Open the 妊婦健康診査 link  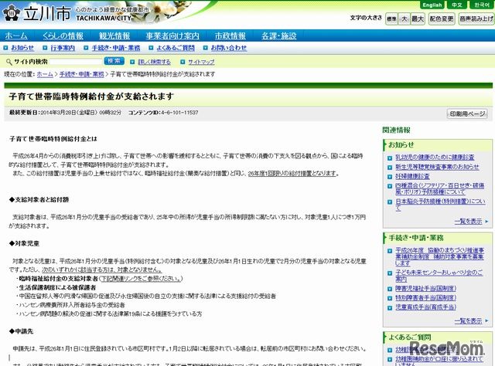(x=412, y=176)
